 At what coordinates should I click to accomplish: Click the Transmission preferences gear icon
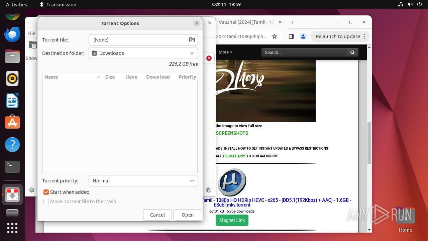(x=32, y=190)
